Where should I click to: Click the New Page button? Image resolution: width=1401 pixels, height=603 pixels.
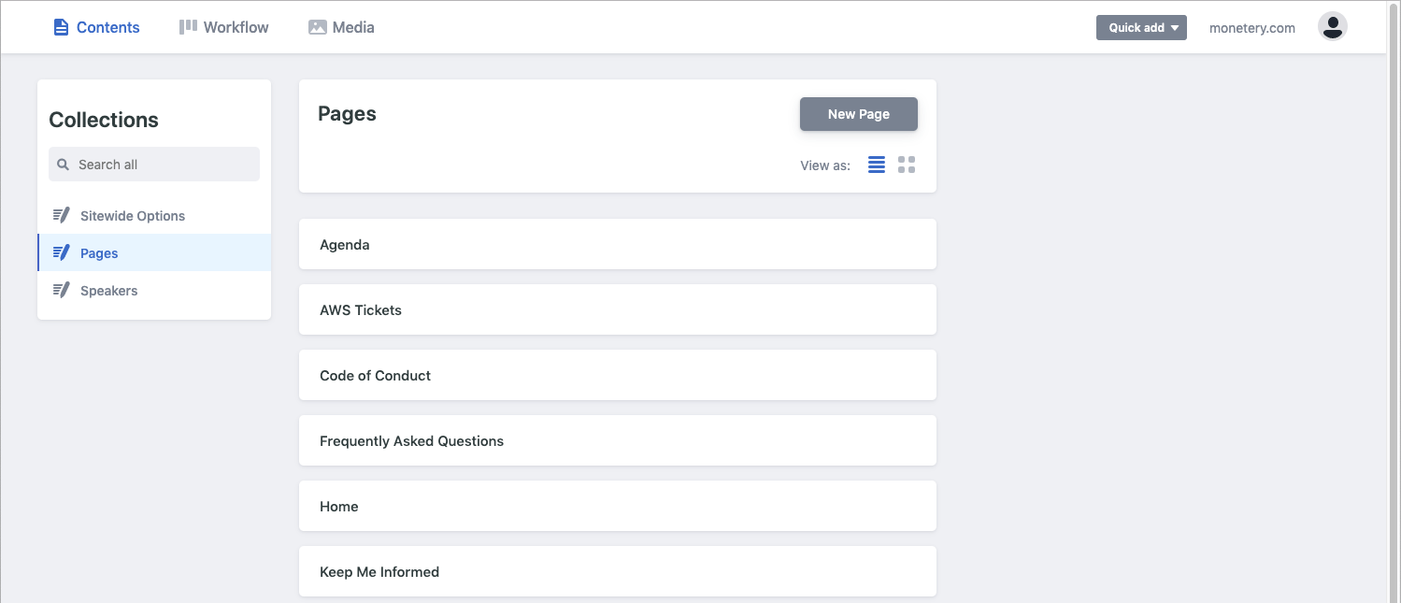857,113
